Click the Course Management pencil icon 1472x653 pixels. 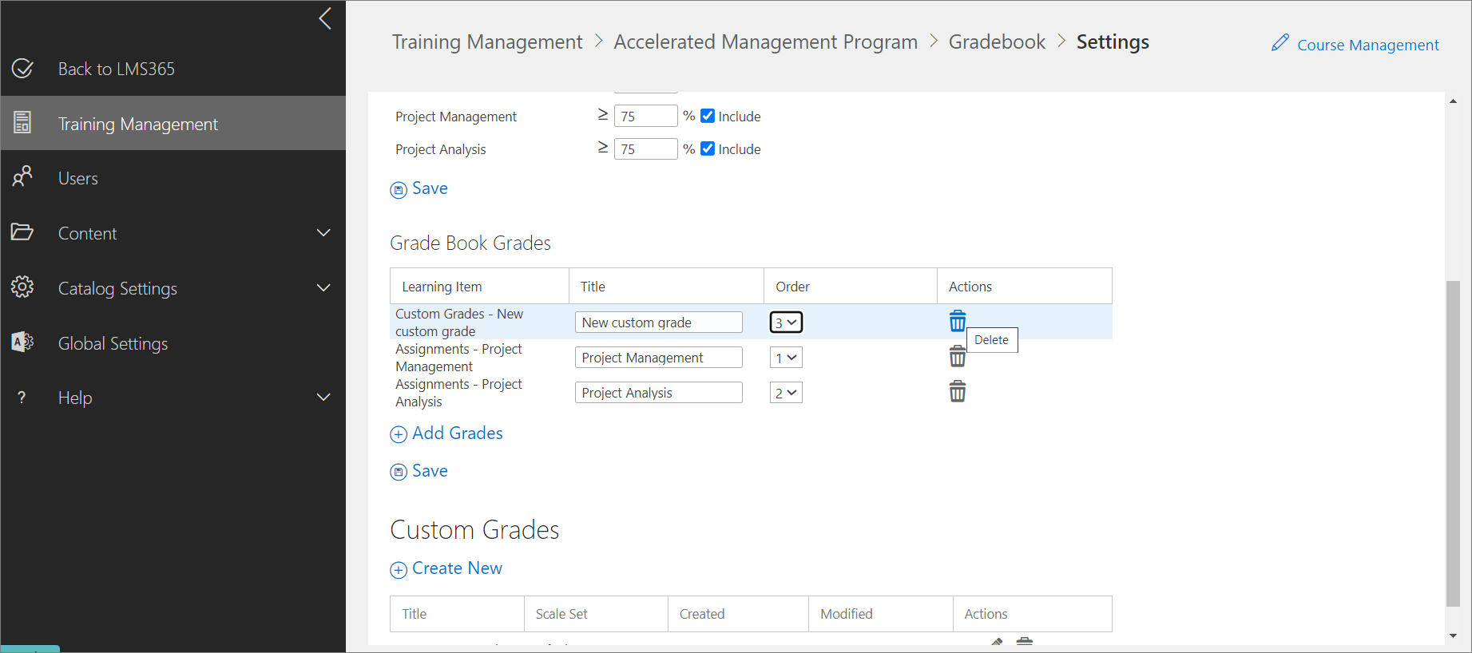pyautogui.click(x=1280, y=43)
